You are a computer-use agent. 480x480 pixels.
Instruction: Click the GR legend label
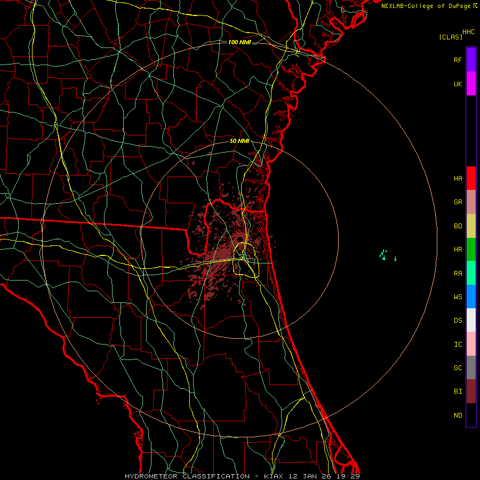[458, 202]
